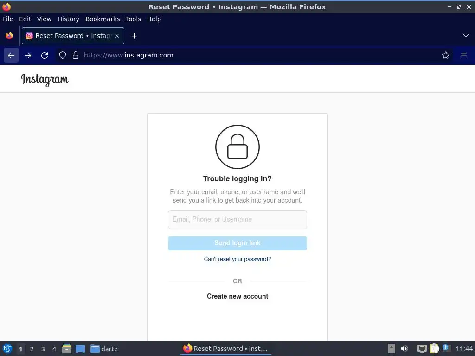Select the Firefox Reset Password taskbar entry
475x356 pixels.
click(225, 349)
